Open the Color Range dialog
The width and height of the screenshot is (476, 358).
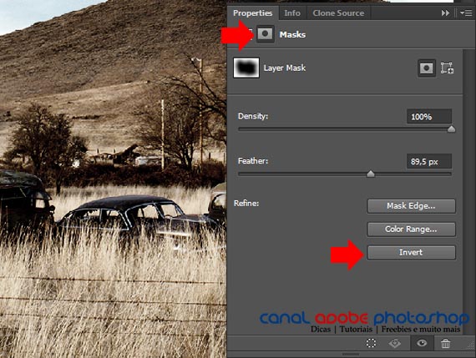(x=411, y=229)
